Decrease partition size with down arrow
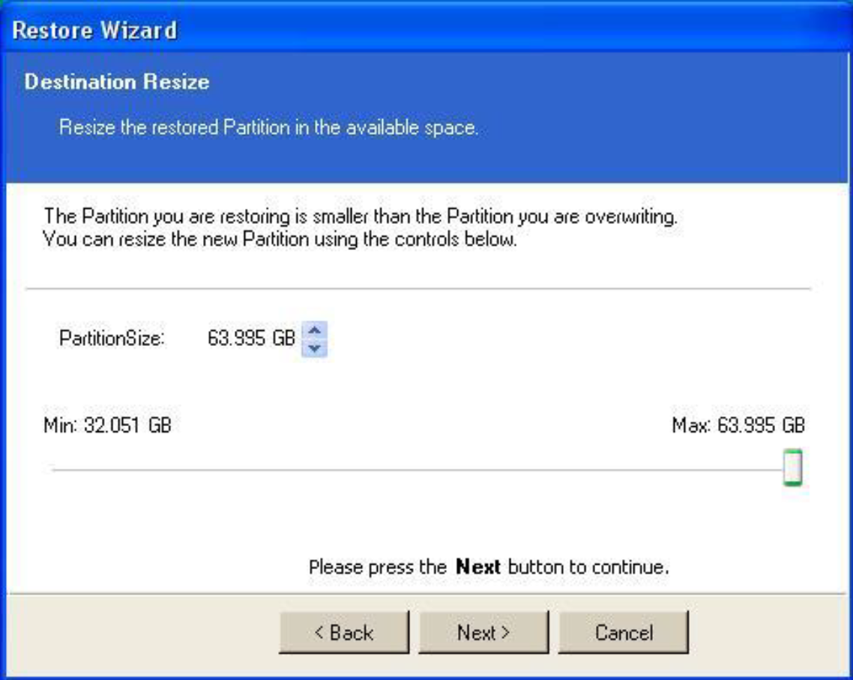Image resolution: width=853 pixels, height=680 pixels. [x=315, y=347]
